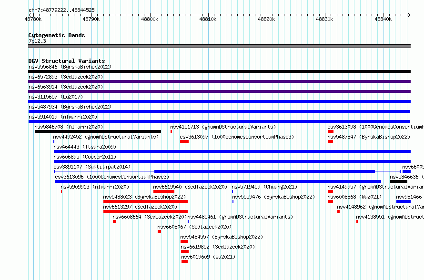Click the nsv4148962 gnomAD variant label

pyautogui.click(x=381, y=207)
